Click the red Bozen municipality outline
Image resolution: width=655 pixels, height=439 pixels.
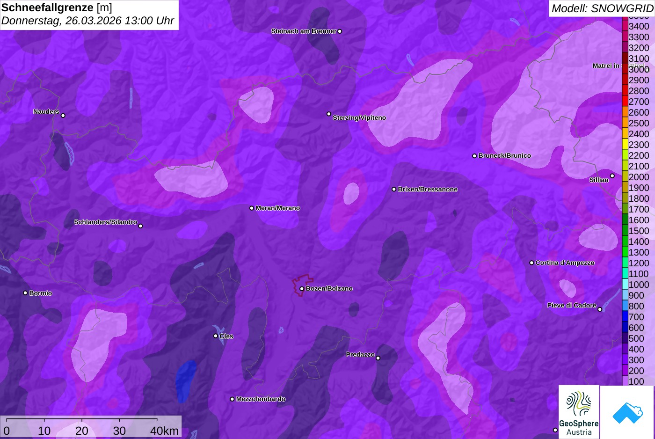click(x=302, y=285)
